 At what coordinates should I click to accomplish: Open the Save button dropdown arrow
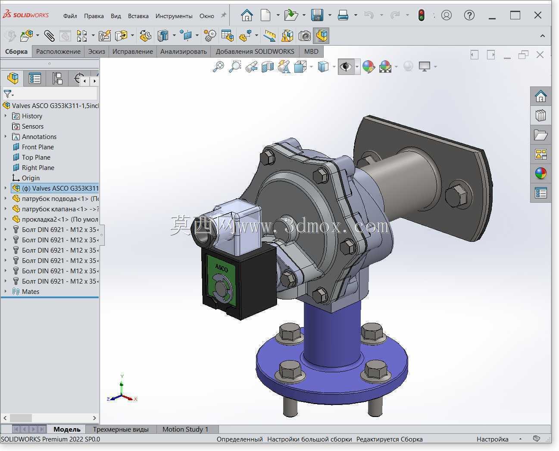point(330,15)
